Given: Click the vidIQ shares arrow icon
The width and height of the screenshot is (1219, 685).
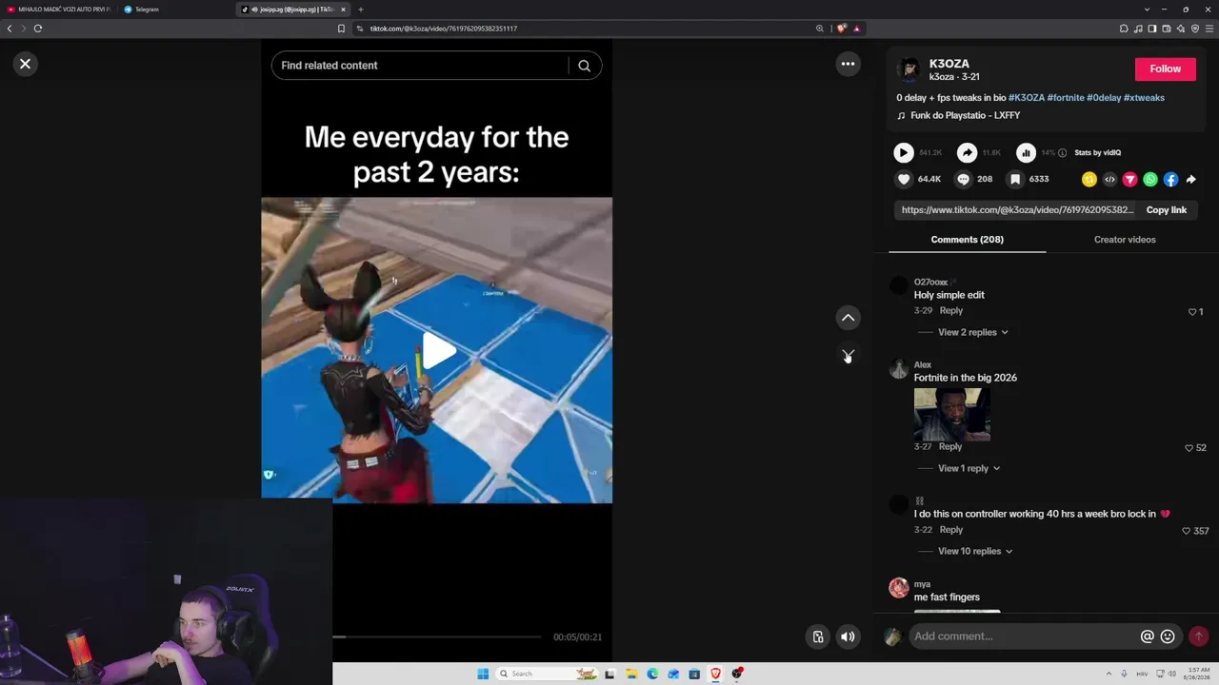Looking at the screenshot, I should click(x=967, y=152).
